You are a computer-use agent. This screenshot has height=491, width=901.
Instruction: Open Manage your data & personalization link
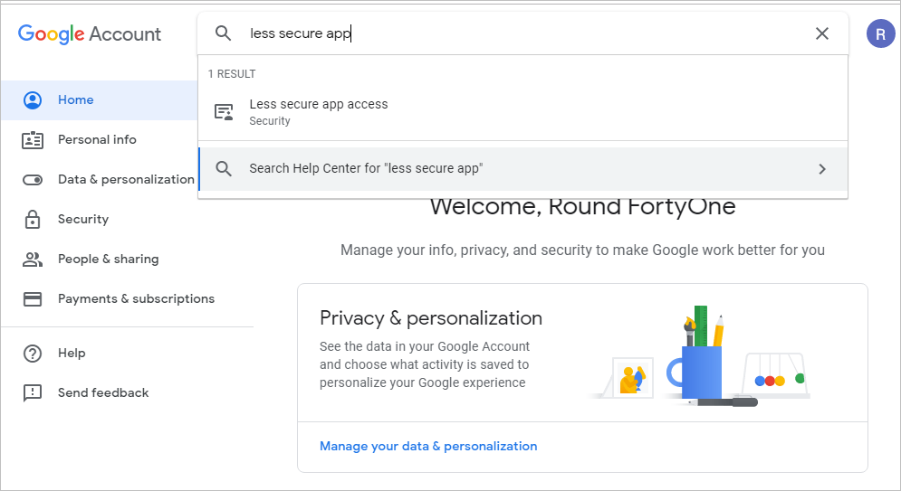(428, 446)
